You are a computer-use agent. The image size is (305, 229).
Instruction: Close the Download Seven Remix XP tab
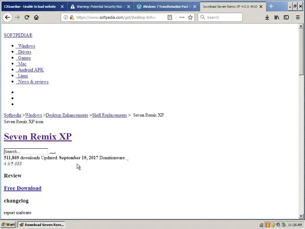pos(261,7)
